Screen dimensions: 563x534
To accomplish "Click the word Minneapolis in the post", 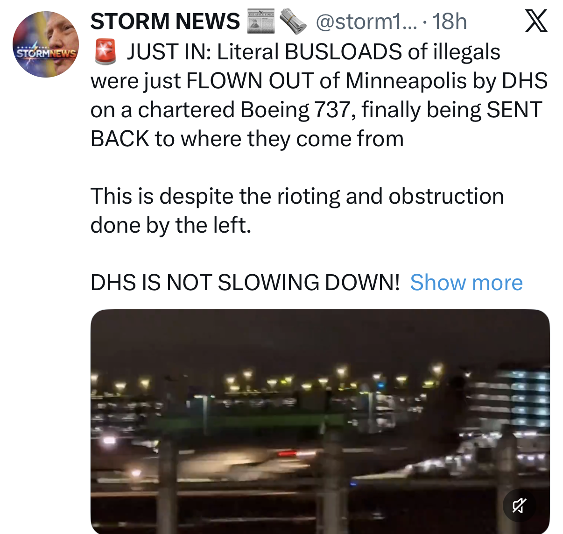I will click(406, 81).
